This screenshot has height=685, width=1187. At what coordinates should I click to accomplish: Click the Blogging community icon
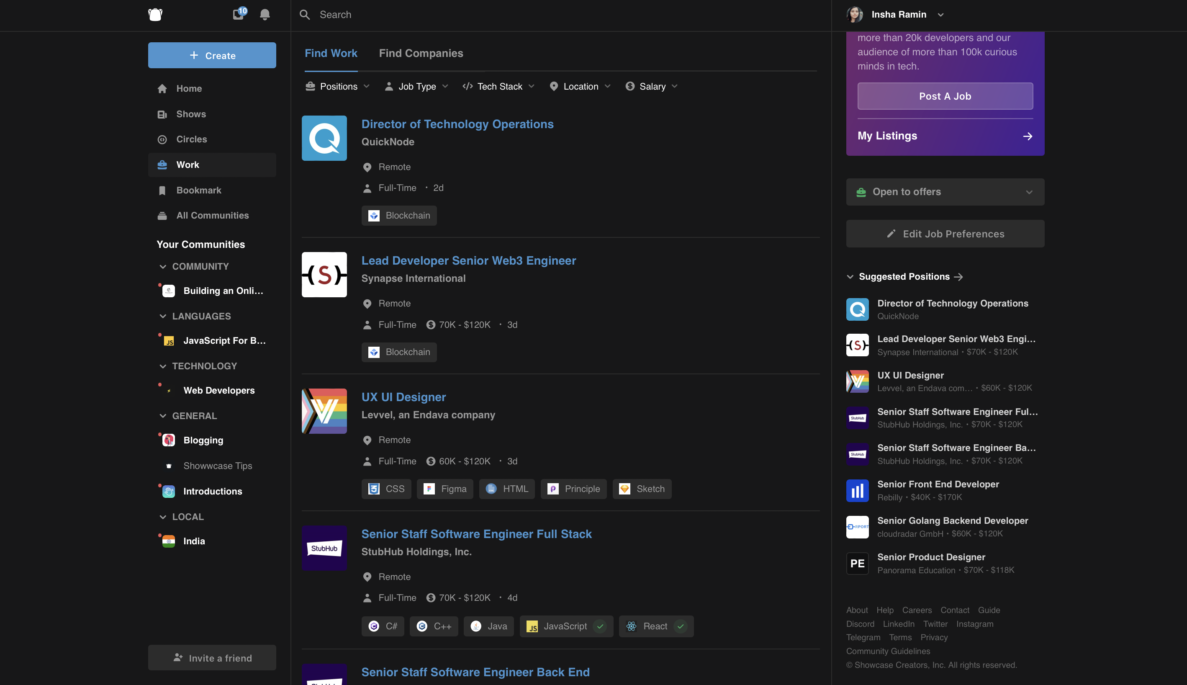(168, 440)
